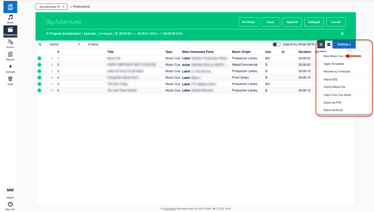374x212 pixels.
Task: Select radio button for cue 6
Action: pyautogui.click(x=51, y=90)
